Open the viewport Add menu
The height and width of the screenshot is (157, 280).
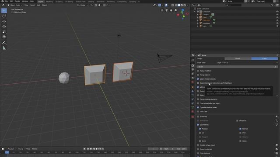pyautogui.click(x=38, y=5)
